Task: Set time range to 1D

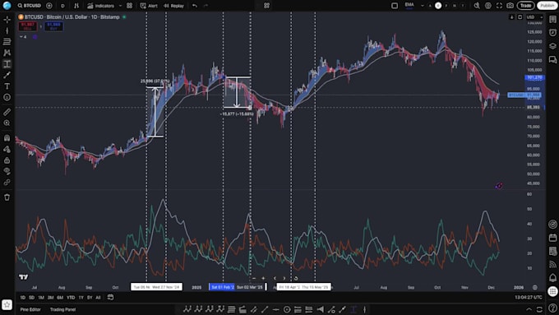Action: click(x=22, y=298)
